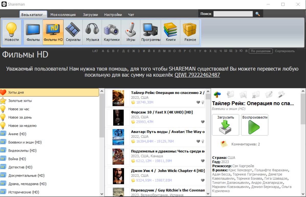Open the Настройки tab
Image resolution: width=306 pixels, height=197 pixels.
[113, 15]
